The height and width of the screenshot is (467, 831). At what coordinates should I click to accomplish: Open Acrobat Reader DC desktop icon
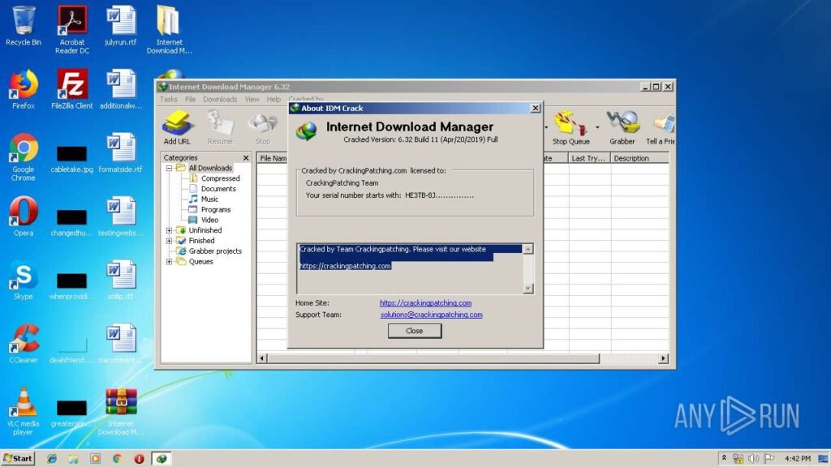point(72,30)
